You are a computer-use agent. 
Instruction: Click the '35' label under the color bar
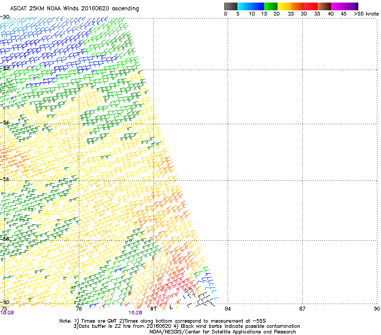point(317,14)
